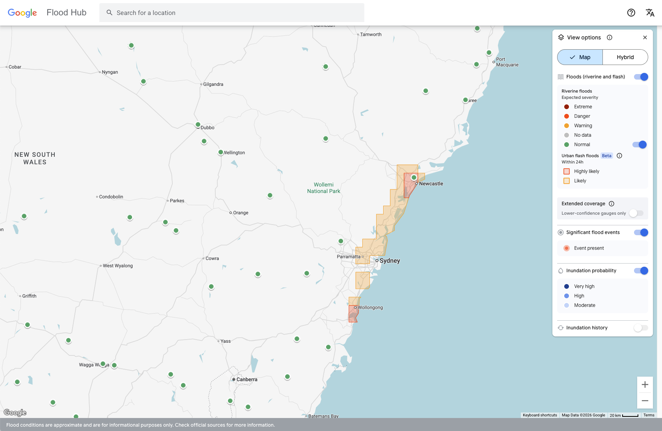This screenshot has width=662, height=431.
Task: Click the Urban flash floods info icon
Action: pyautogui.click(x=619, y=156)
